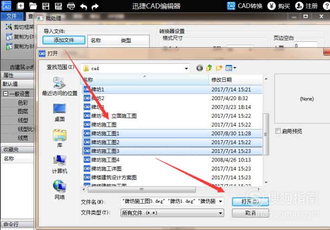This screenshot has width=330, height=230.
Task: Go to 计算机 in places bar
Action: click(x=60, y=164)
